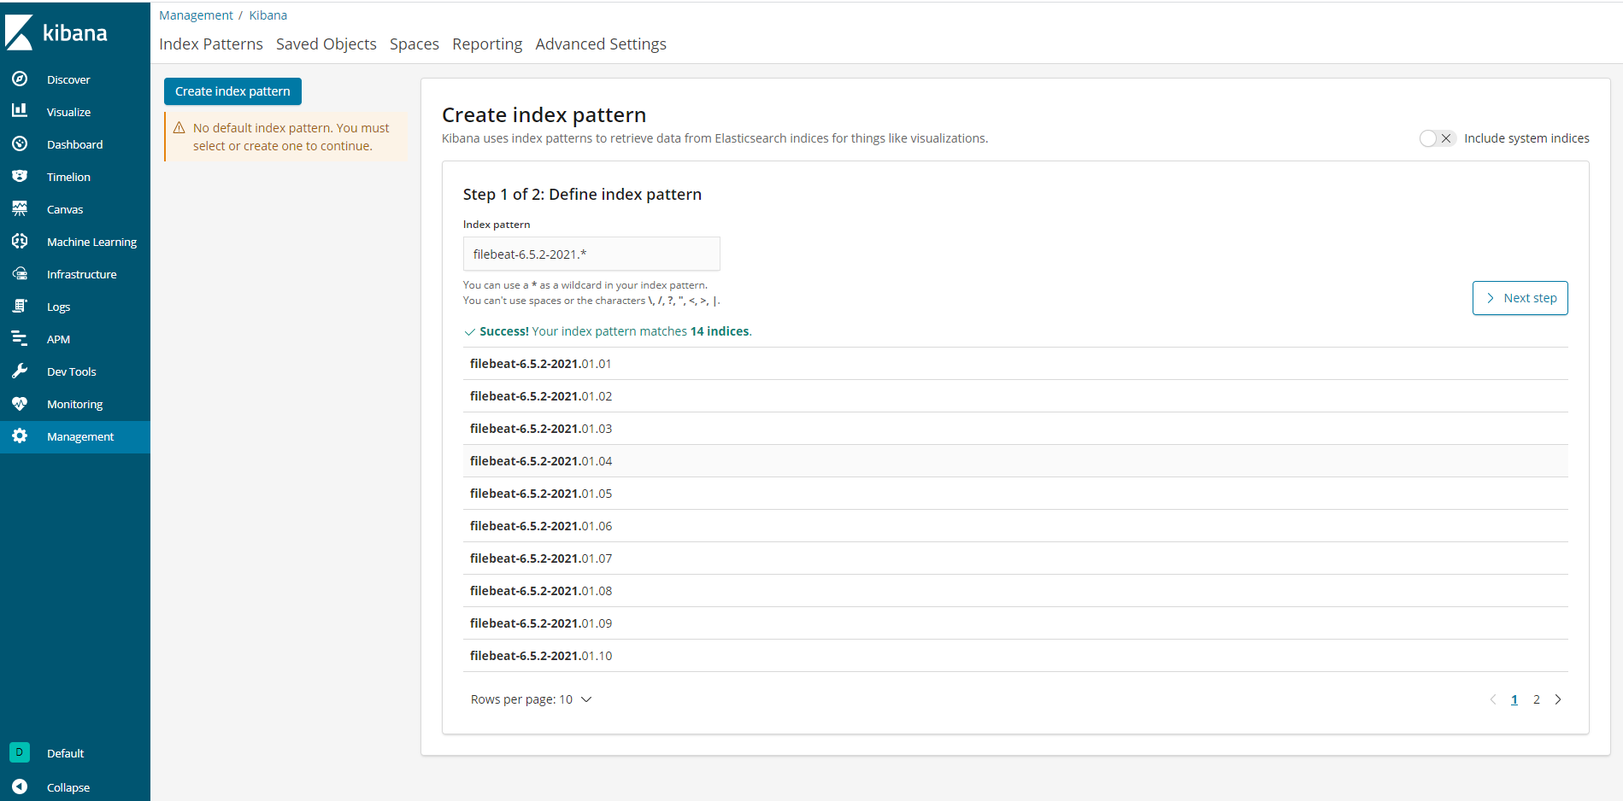Click the Kibana breadcrumb link
The image size is (1623, 801).
268,15
